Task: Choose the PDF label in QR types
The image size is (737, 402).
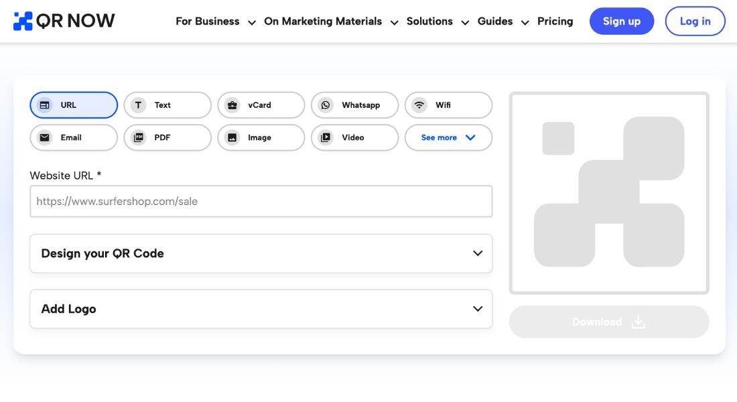Action: (x=162, y=137)
